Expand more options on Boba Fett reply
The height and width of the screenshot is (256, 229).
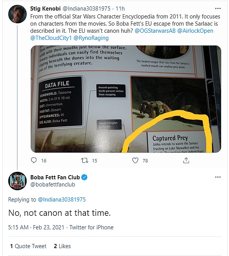point(218,177)
